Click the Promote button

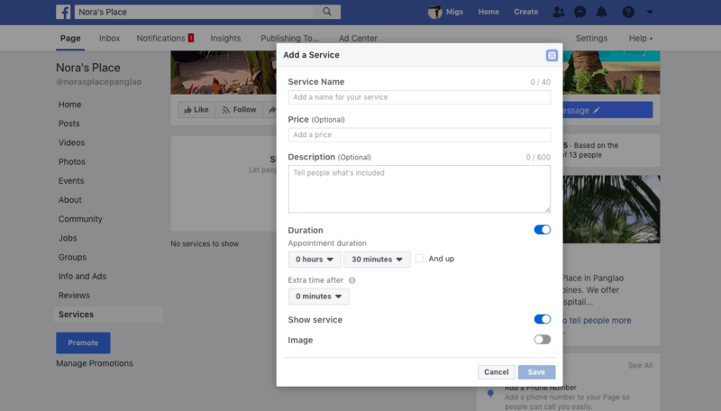point(83,343)
